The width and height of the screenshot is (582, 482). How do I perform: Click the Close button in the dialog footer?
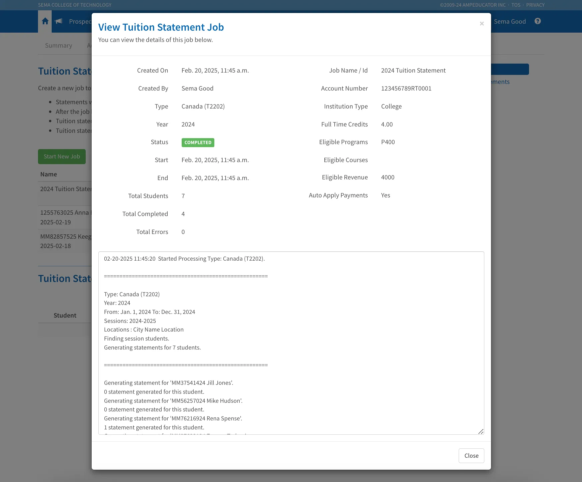click(x=471, y=456)
